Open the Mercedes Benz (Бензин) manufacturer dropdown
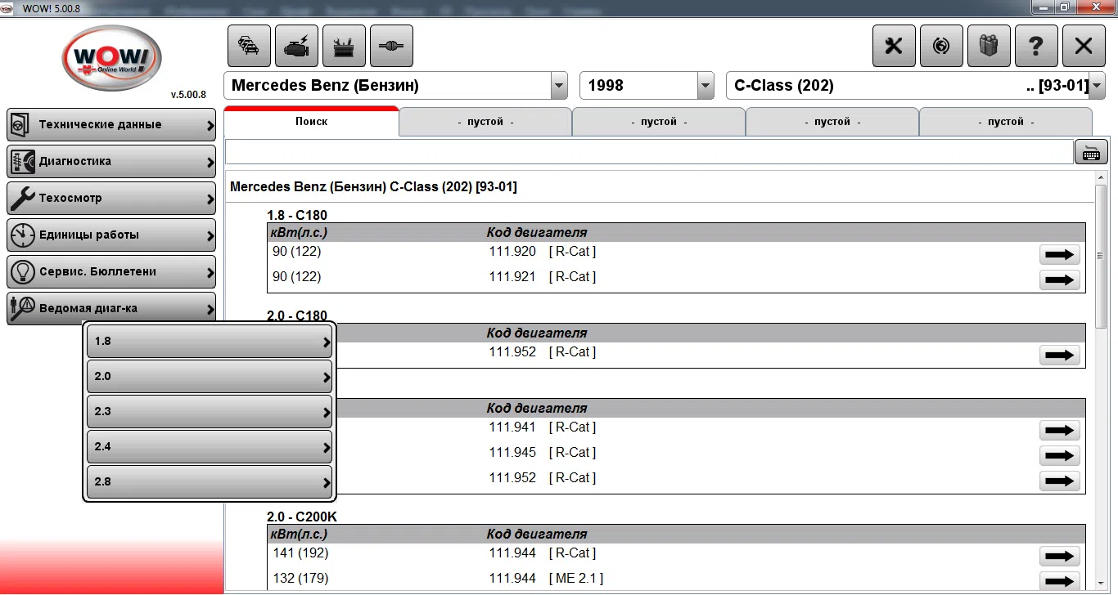Screen dimensions: 1118x595 click(x=558, y=85)
